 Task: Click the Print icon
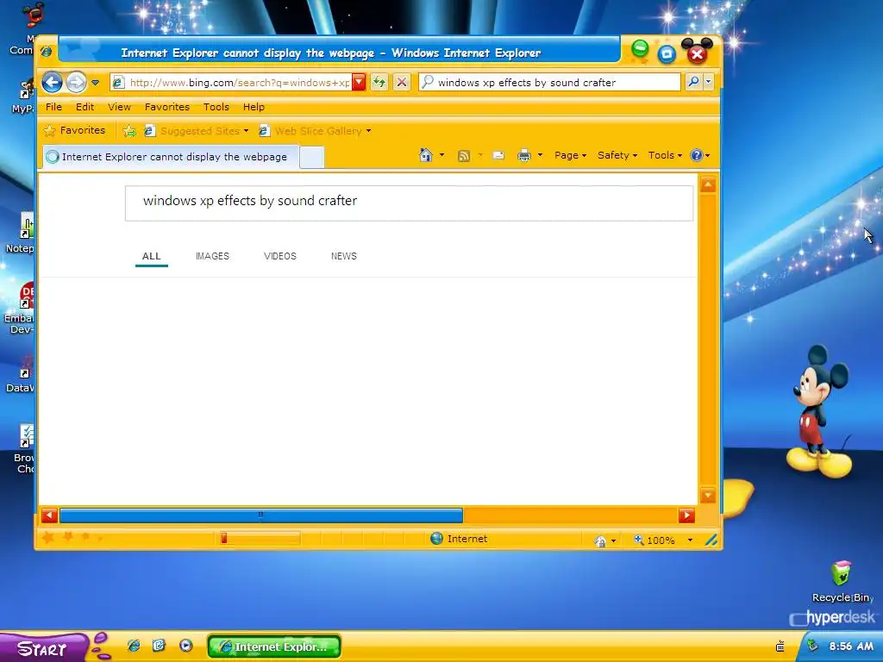click(524, 155)
